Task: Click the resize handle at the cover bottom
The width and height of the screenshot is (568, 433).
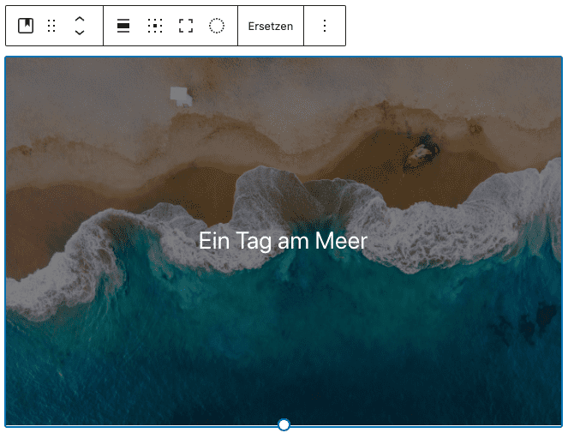Action: point(284,424)
